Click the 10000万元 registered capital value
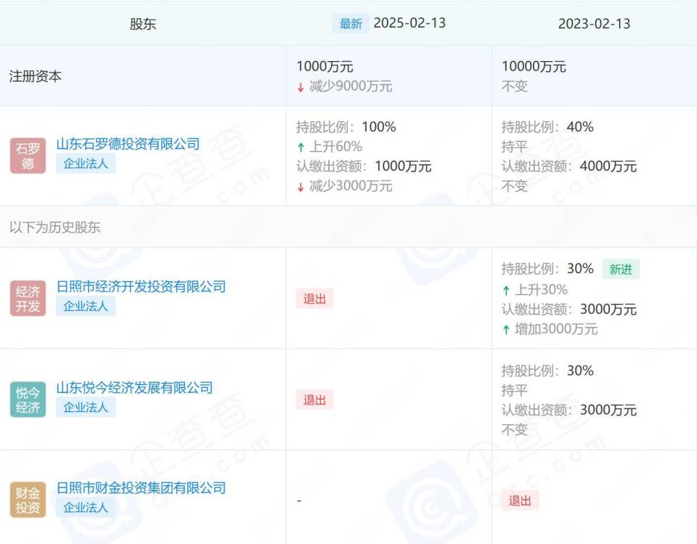Viewport: 697px width, 544px height. pos(534,67)
